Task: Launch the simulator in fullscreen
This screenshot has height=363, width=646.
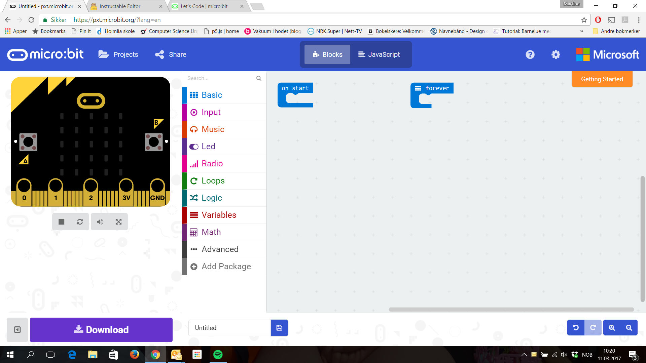Action: tap(118, 222)
